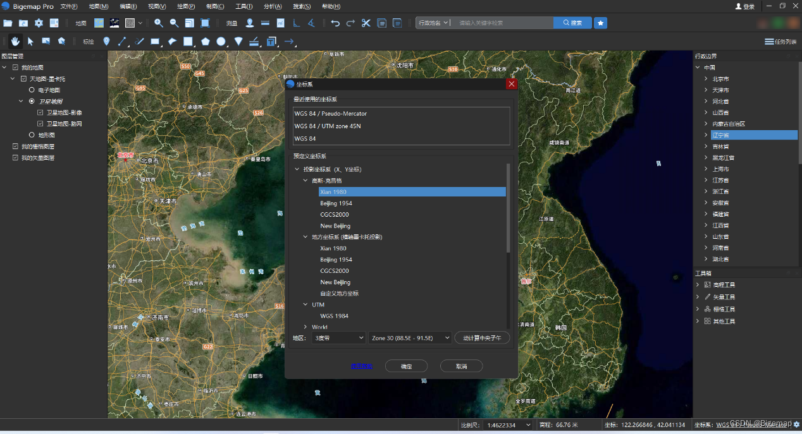Select the 电子地图 radio button
The height and width of the screenshot is (434, 802).
point(32,90)
